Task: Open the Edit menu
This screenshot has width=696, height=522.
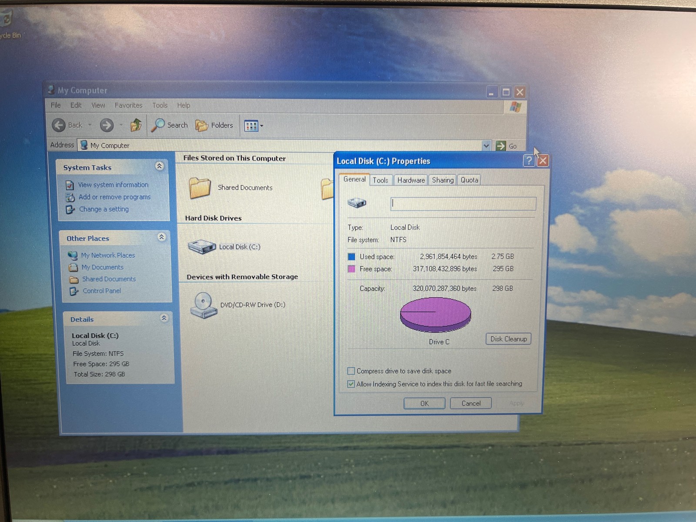Action: click(x=76, y=105)
